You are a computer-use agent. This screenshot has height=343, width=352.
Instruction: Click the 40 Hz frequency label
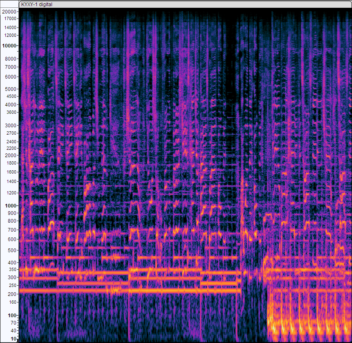[x=13, y=330]
